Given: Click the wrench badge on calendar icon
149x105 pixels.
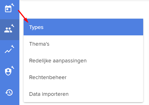Looking at the screenshot, I should tap(13, 5).
